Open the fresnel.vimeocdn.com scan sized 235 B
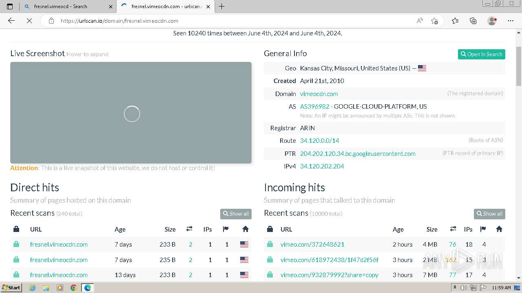522x293 pixels. [x=59, y=260]
